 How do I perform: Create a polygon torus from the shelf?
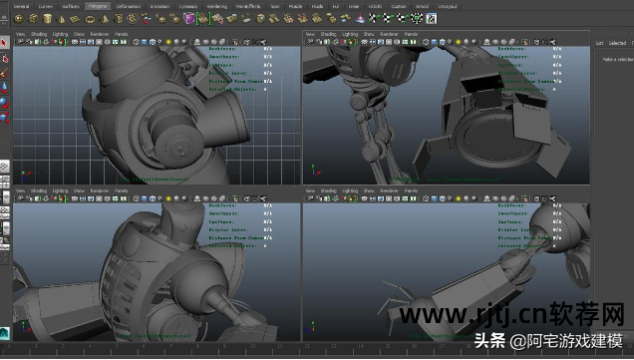[90, 19]
